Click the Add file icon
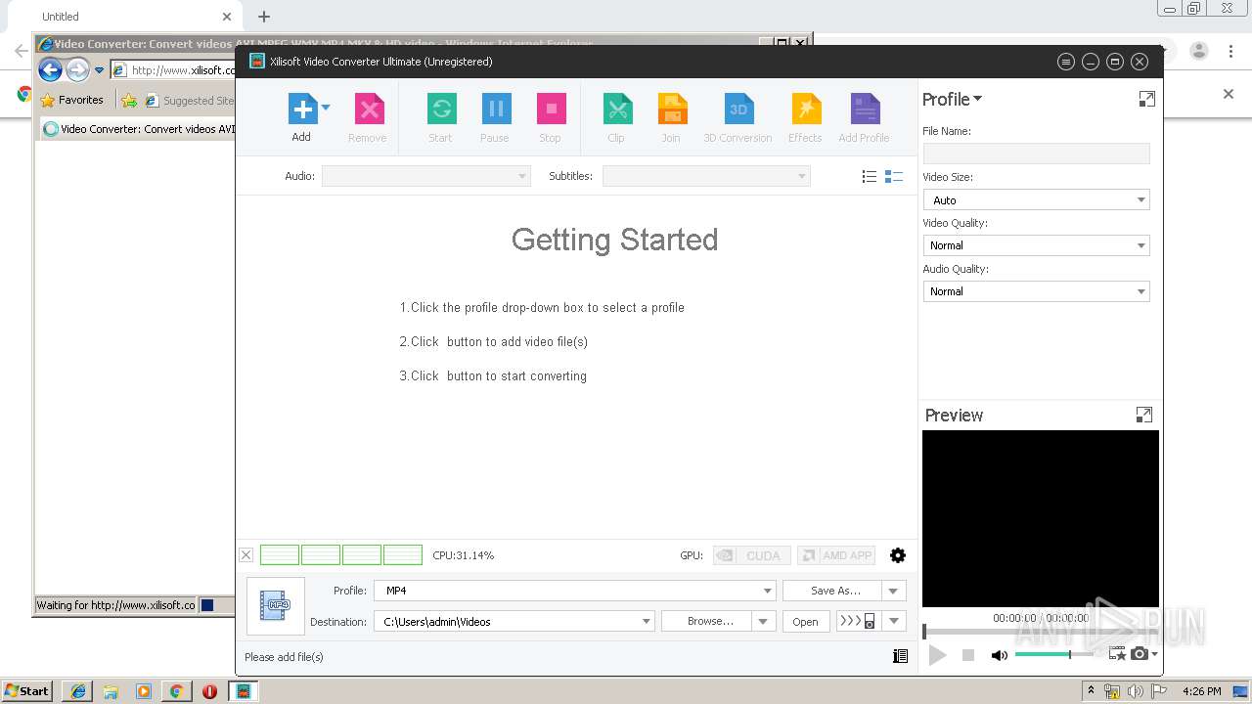This screenshot has height=704, width=1252. pyautogui.click(x=302, y=108)
